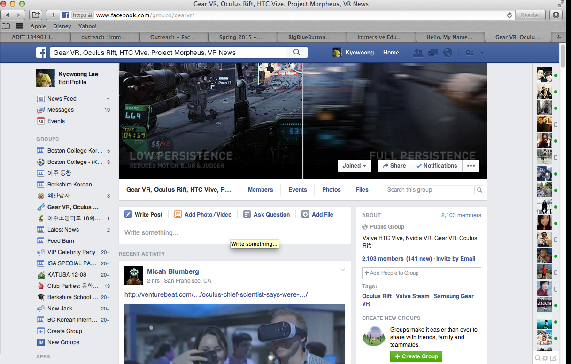Image resolution: width=571 pixels, height=364 pixels.
Task: Click the Oculus Rift tag link
Action: [x=377, y=296]
